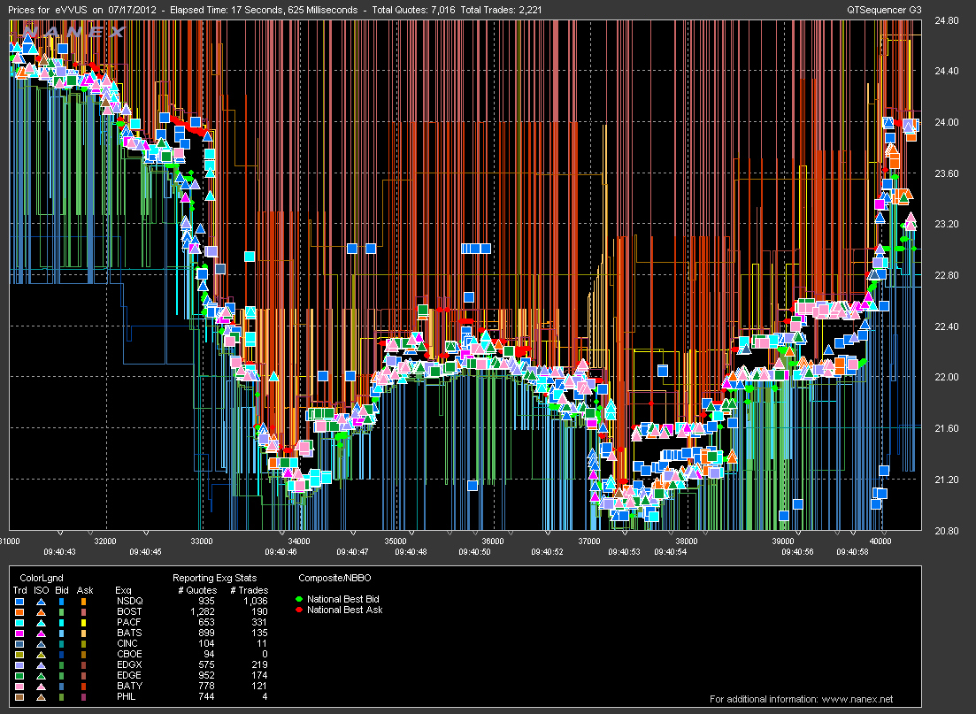976x714 pixels.
Task: Click the NSDQ trades count 1,036
Action: pyautogui.click(x=255, y=601)
